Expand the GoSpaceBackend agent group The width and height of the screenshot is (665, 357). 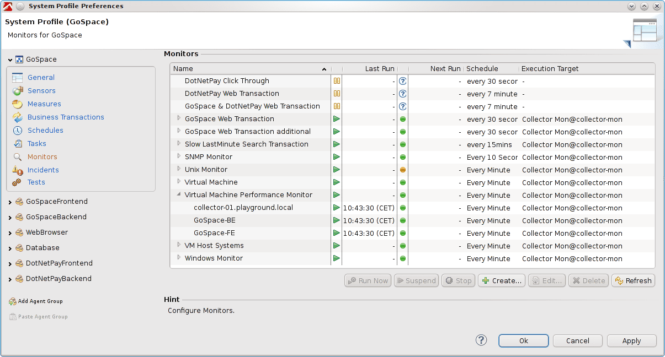[x=10, y=218]
